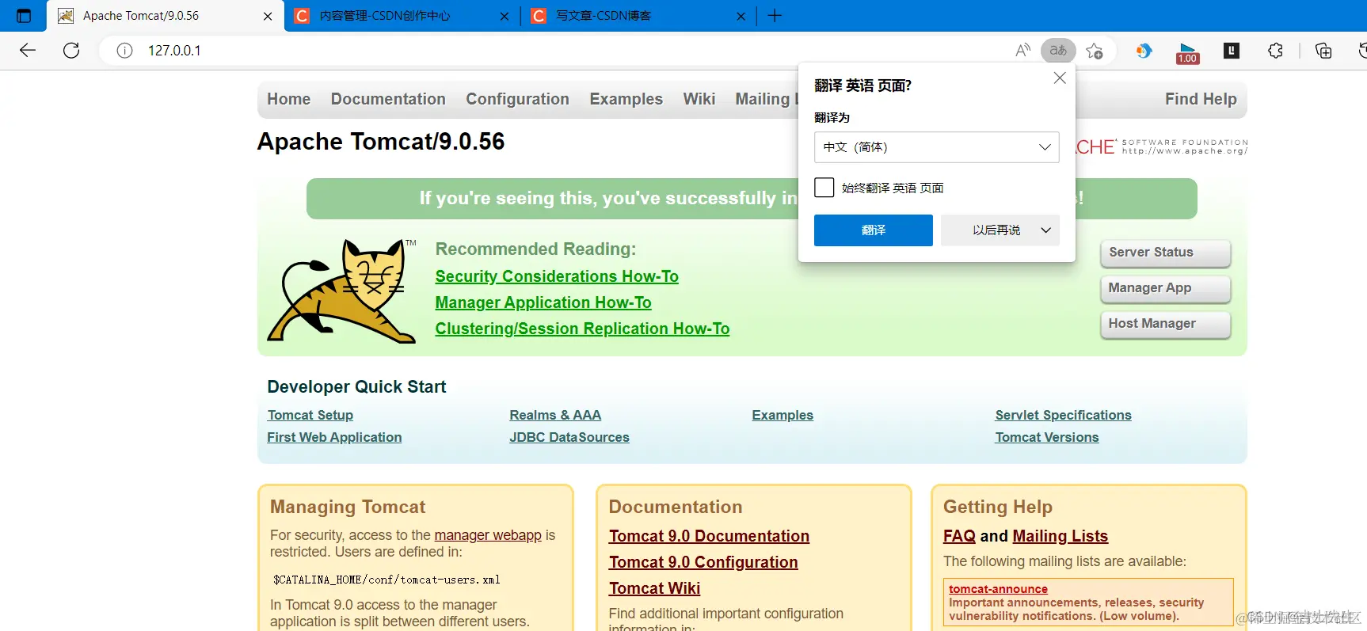Open the site information icon beside 127.0.0.1
The height and width of the screenshot is (631, 1367).
click(124, 51)
